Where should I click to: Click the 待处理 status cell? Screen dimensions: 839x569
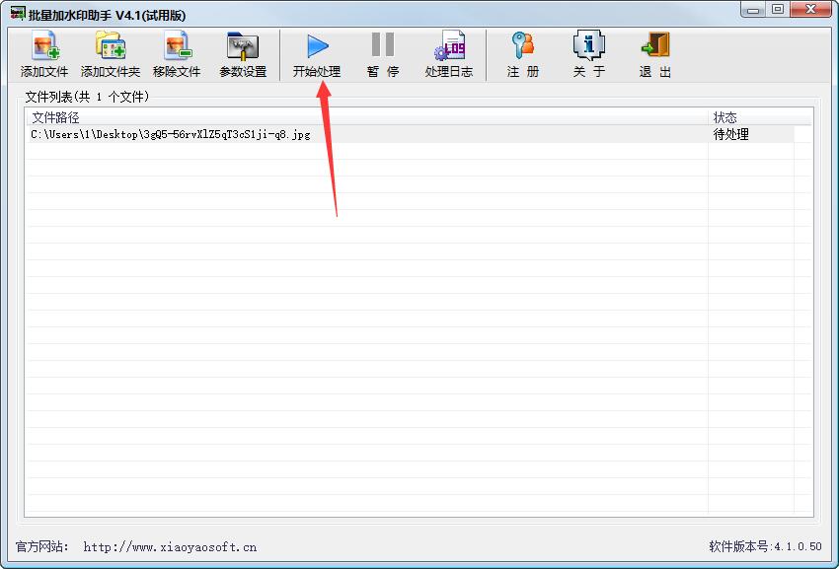730,134
